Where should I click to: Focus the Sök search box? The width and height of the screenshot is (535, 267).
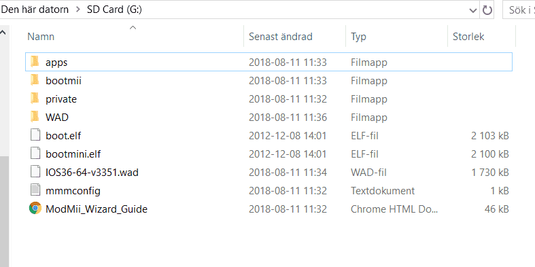519,10
